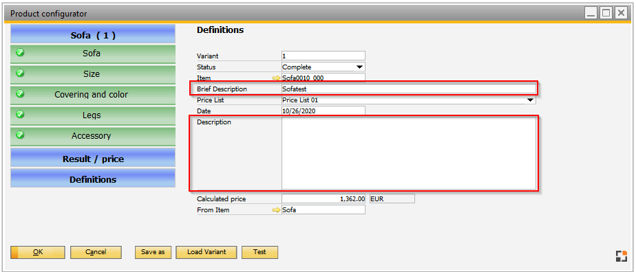
Task: Click the Calculated price field 1,362.00
Action: 324,199
